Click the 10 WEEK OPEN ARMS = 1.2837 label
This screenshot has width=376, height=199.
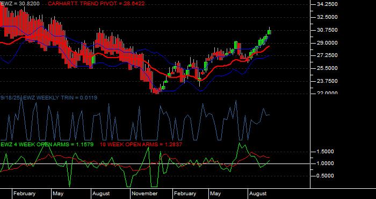[x=141, y=145]
